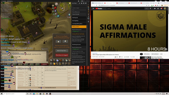Image resolution: width=169 pixels, height=95 pixels.
Task: Click the Discord icon in Quest Helper header
Action: point(82,3)
